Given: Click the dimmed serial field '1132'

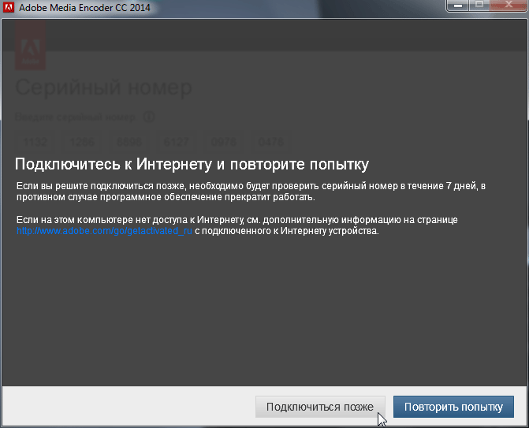Looking at the screenshot, I should (x=35, y=142).
